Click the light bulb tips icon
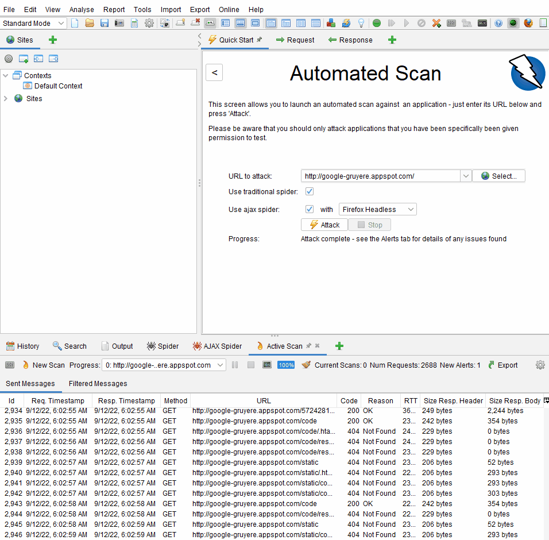The width and height of the screenshot is (549, 540). (361, 23)
